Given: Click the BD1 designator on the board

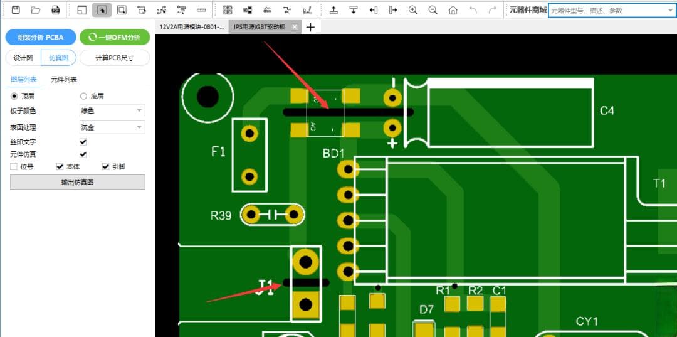Looking at the screenshot, I should click(x=333, y=153).
